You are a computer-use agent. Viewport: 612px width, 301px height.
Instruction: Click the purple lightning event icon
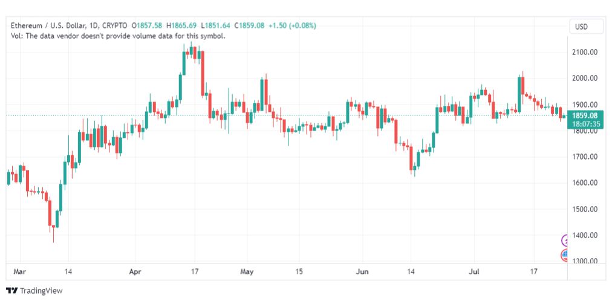coord(564,241)
